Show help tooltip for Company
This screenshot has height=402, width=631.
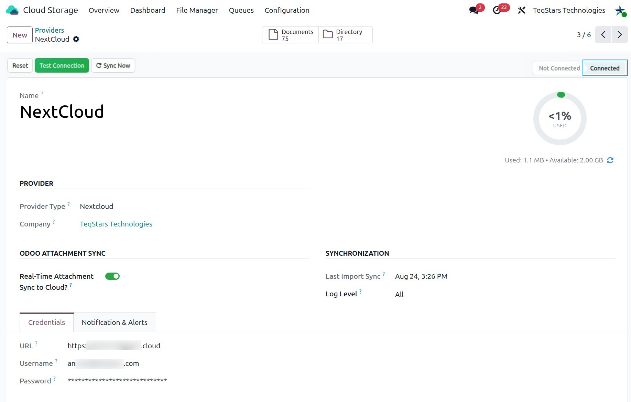pyautogui.click(x=54, y=221)
